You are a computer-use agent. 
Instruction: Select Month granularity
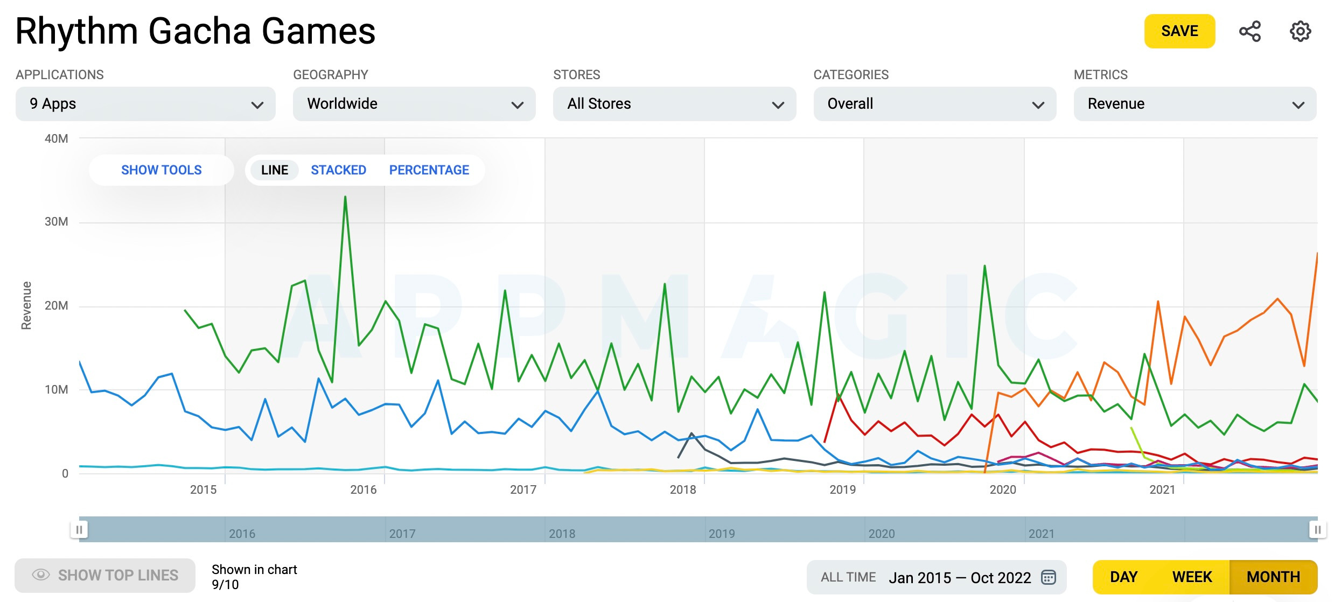coord(1273,577)
